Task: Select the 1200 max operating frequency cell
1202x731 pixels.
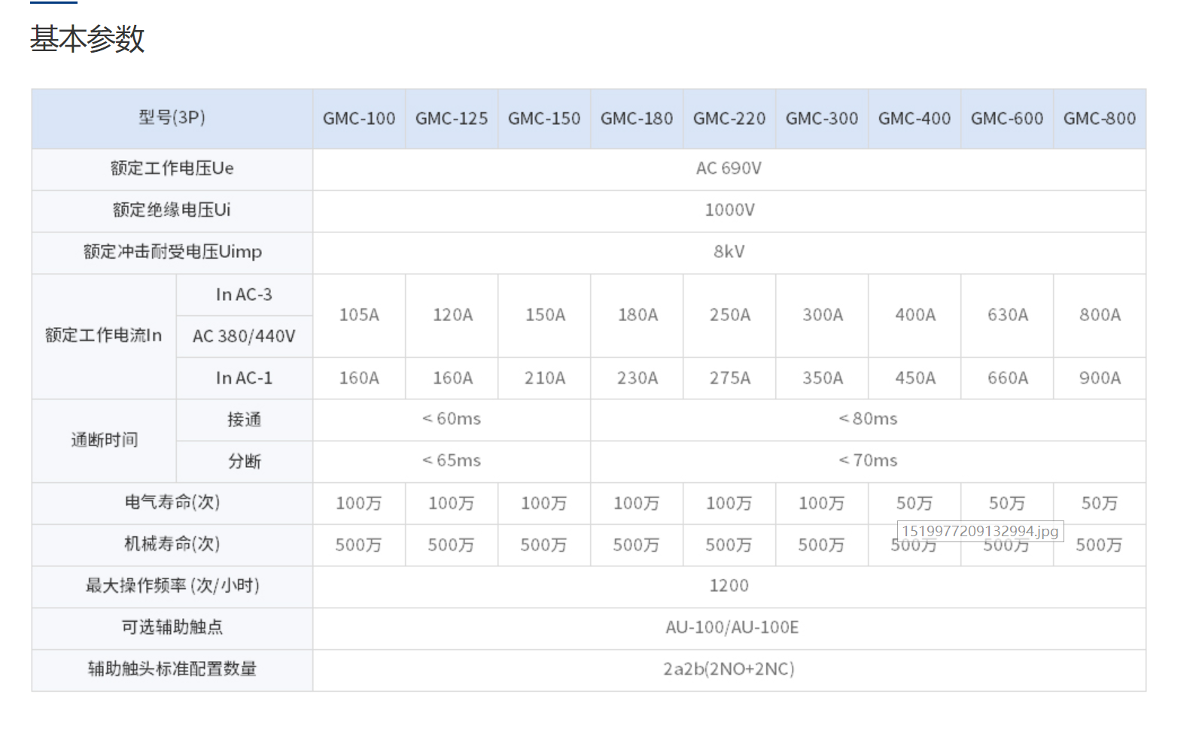Action: click(729, 586)
